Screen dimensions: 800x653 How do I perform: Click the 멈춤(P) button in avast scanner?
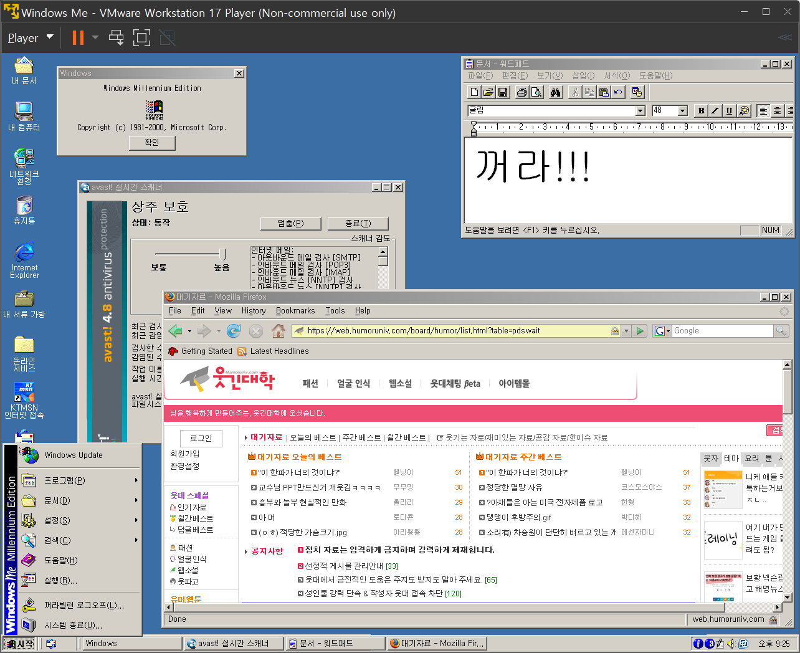290,224
